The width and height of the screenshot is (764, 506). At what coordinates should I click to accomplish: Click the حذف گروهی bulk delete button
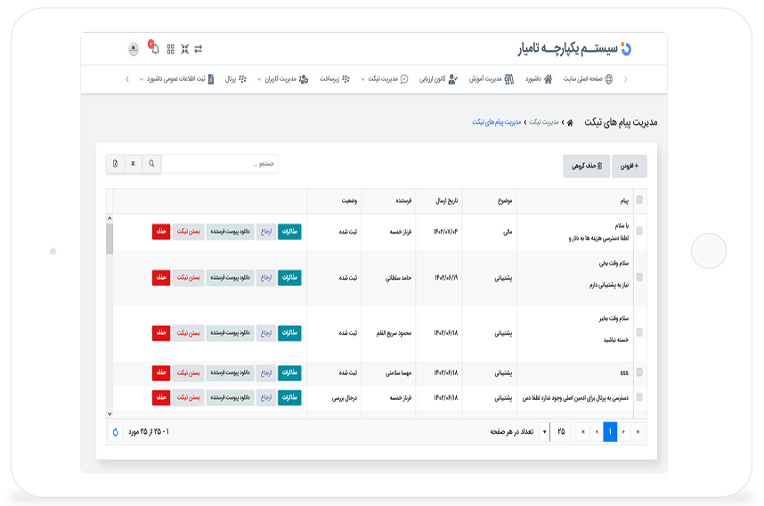tap(586, 166)
